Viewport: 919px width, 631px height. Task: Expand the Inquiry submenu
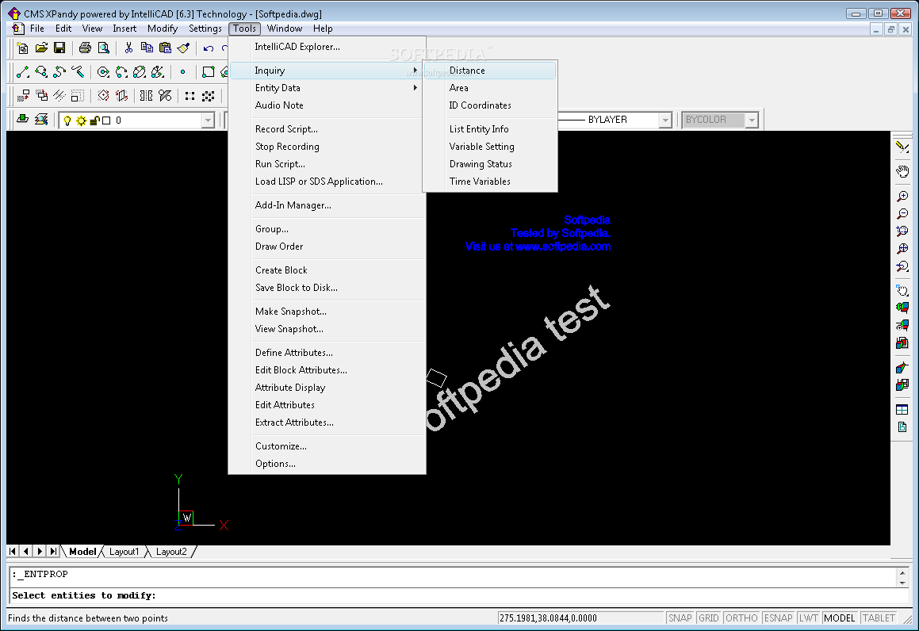[x=327, y=71]
